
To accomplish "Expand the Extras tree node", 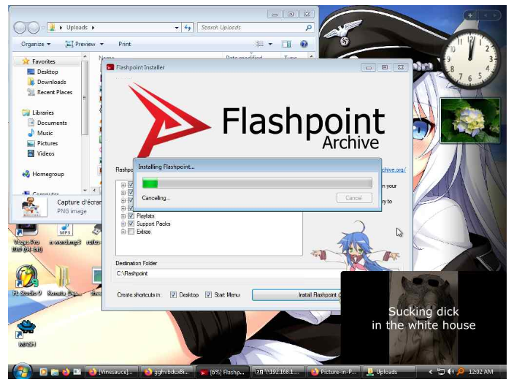I will tap(123, 232).
